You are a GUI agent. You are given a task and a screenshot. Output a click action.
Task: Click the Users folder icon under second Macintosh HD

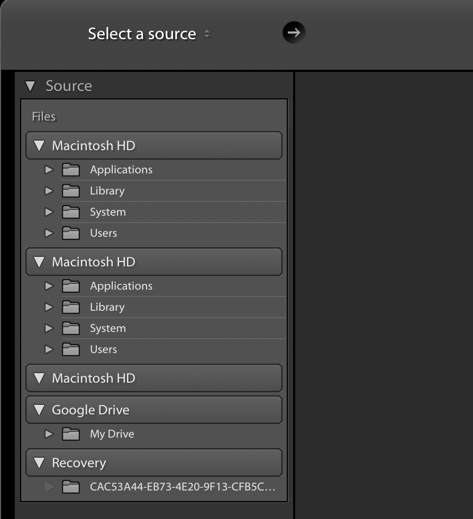[70, 349]
